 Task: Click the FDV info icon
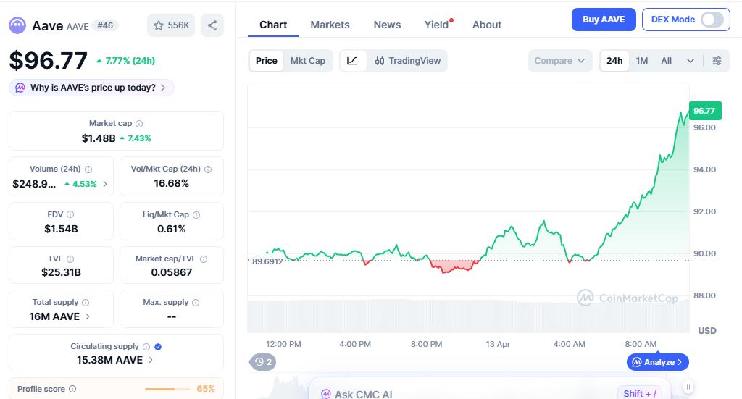(x=70, y=214)
